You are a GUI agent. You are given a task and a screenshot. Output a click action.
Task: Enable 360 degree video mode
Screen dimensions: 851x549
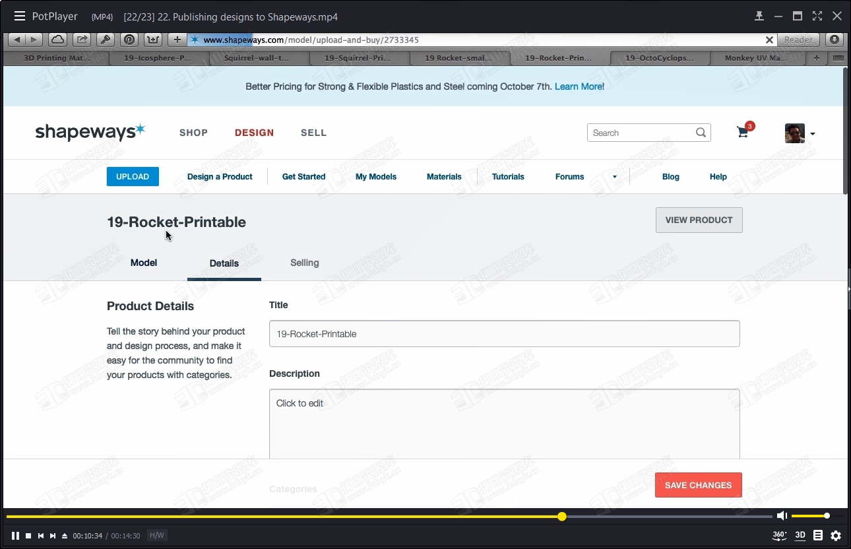[779, 535]
